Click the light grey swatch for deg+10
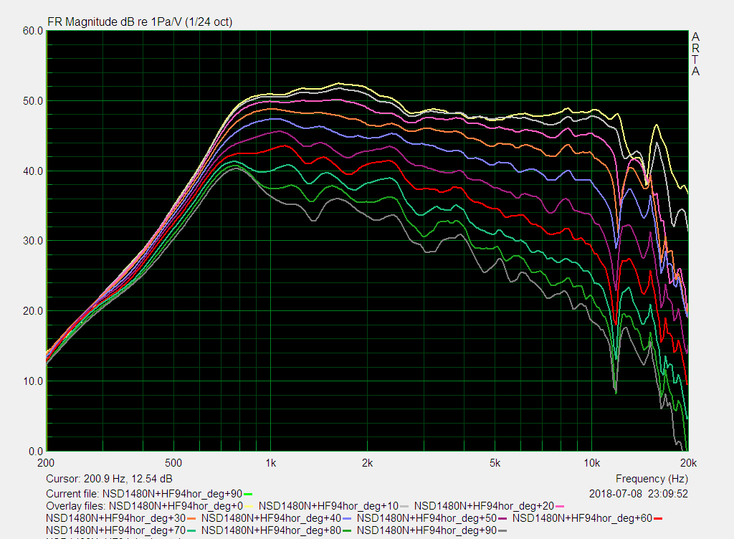 [404, 507]
